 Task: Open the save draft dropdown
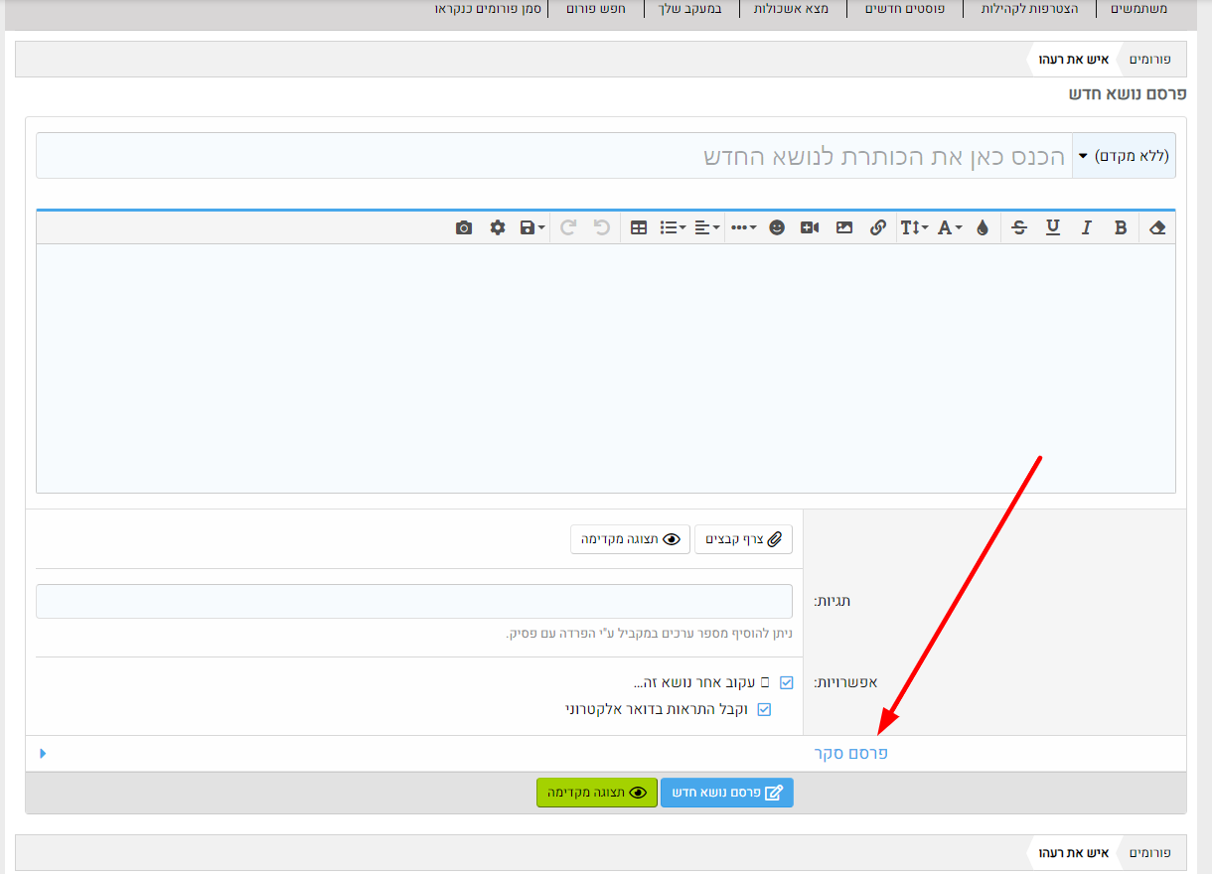click(x=532, y=227)
